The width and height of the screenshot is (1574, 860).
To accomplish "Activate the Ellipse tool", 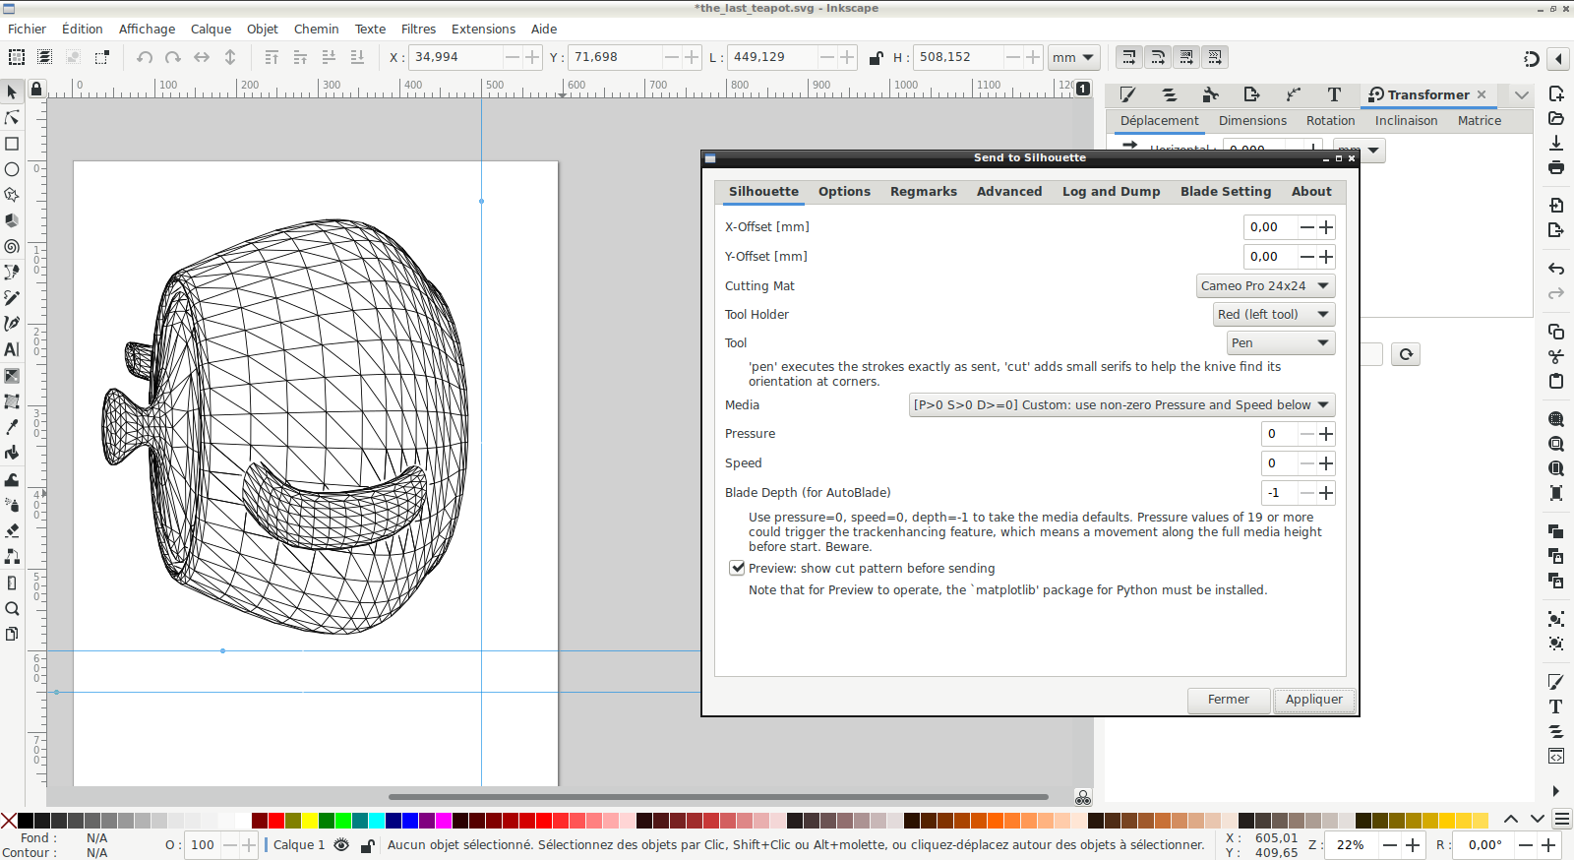I will coord(12,169).
